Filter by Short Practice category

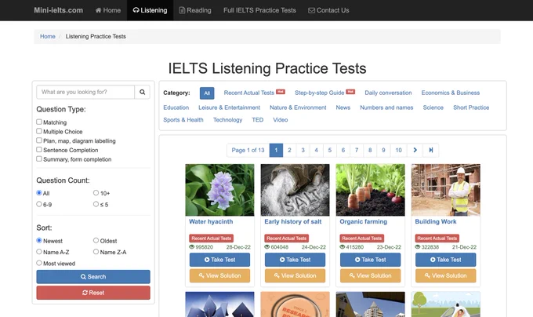coord(471,107)
